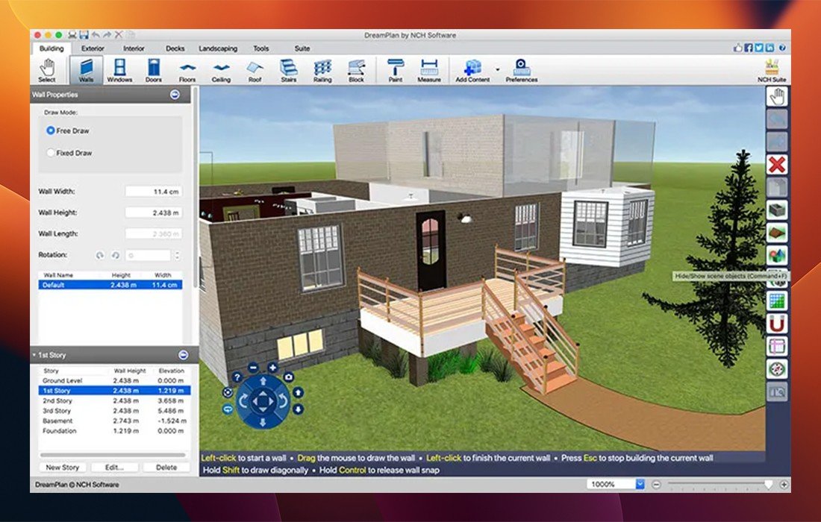This screenshot has width=821, height=522.
Task: Open the Interior tab
Action: coord(134,48)
